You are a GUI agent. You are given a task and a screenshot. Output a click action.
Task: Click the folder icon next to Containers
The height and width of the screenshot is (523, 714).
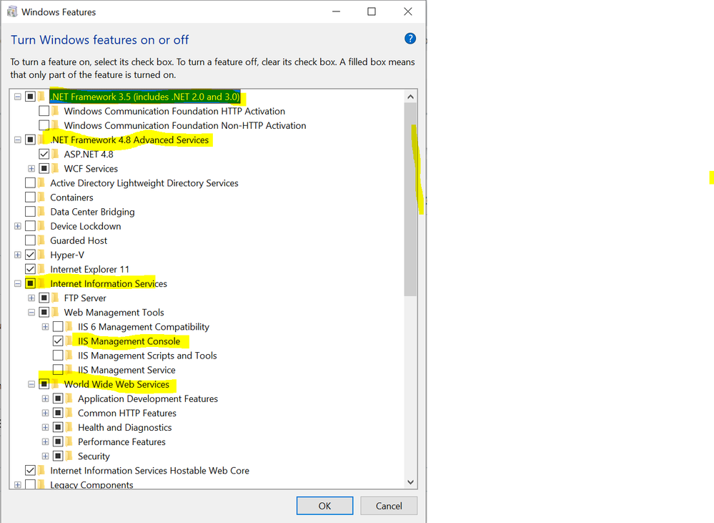click(x=42, y=197)
